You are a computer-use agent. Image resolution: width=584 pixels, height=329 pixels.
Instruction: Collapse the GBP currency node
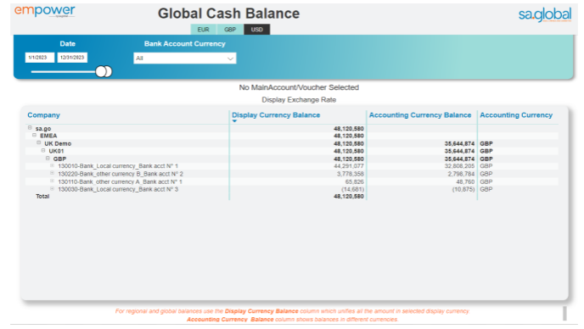coord(48,159)
